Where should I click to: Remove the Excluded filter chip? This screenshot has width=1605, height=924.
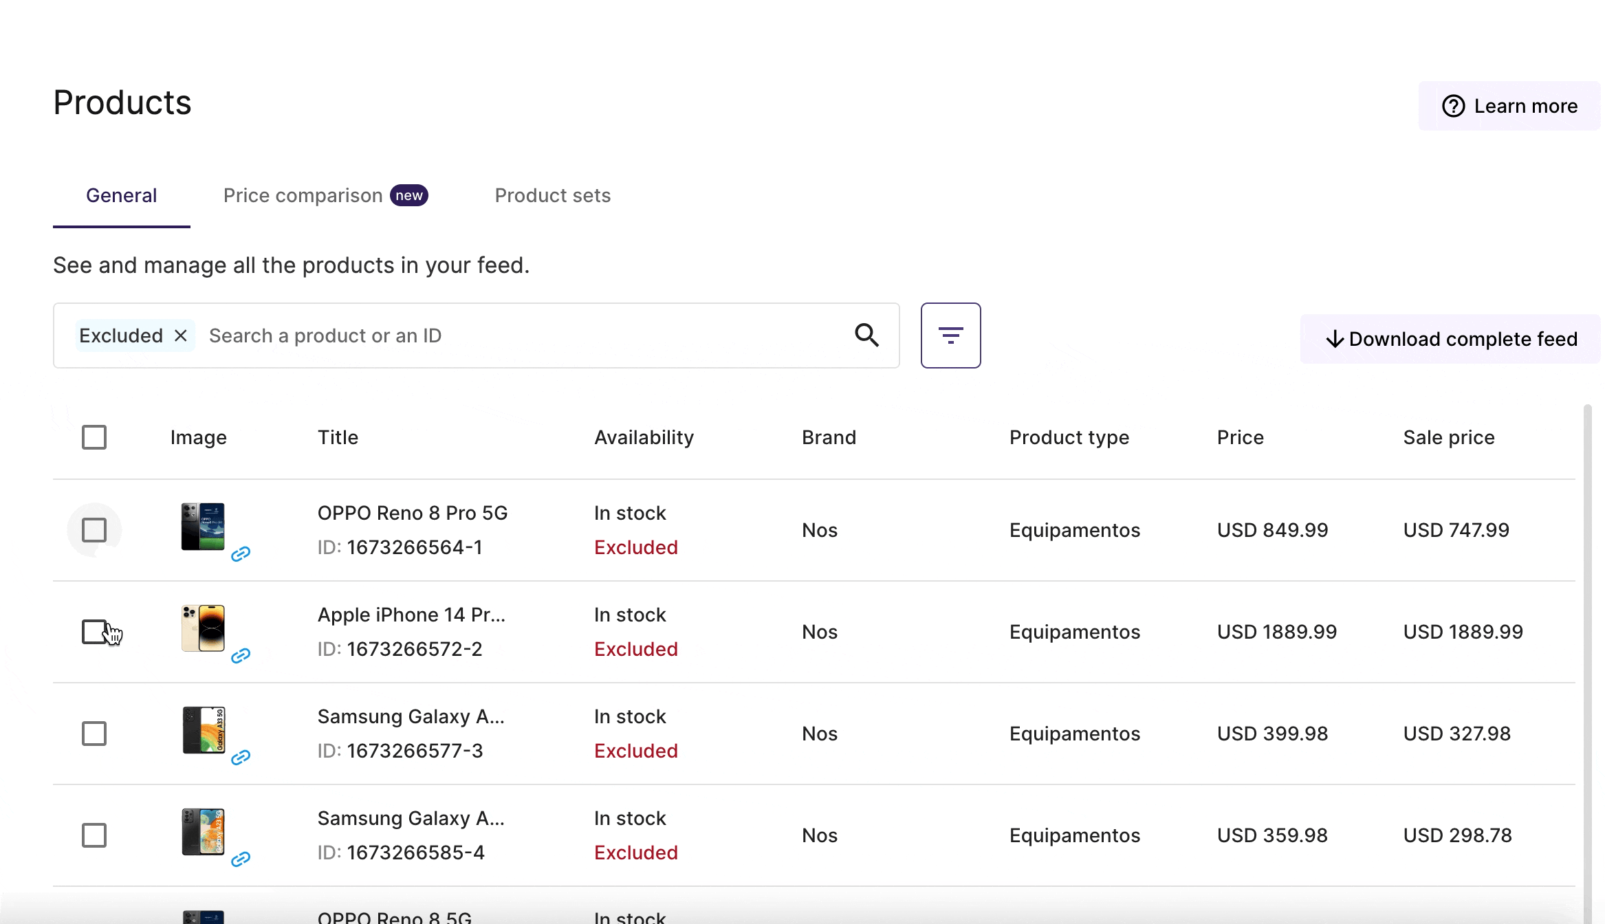(x=181, y=335)
